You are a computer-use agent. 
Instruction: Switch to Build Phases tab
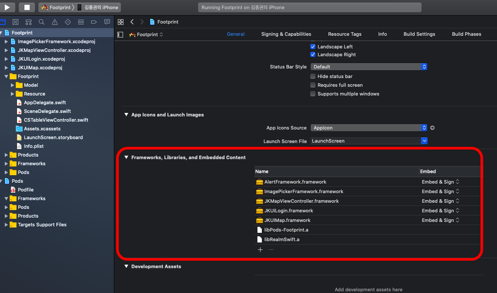tap(466, 34)
